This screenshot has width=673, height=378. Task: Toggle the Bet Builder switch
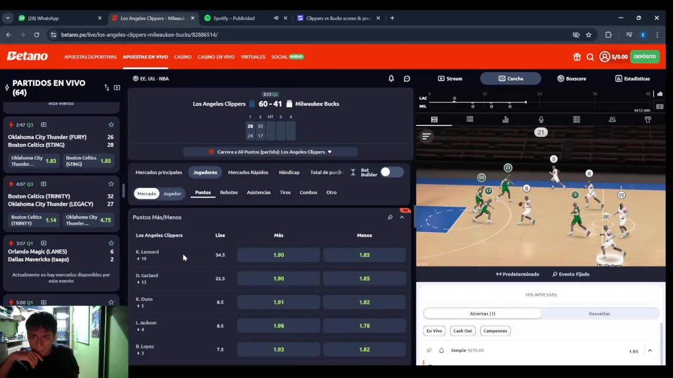pyautogui.click(x=392, y=172)
